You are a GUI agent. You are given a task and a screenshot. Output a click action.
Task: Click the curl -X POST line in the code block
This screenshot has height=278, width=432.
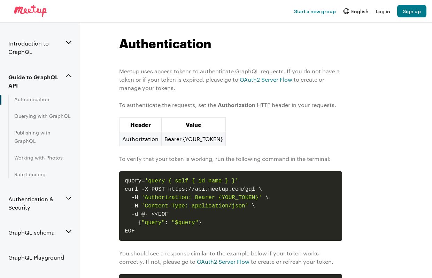click(x=193, y=189)
